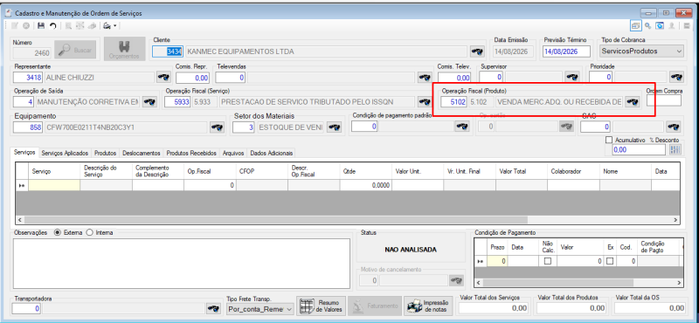This screenshot has height=323, width=699.
Task: Click the Impressão de notas button
Action: pyautogui.click(x=428, y=306)
